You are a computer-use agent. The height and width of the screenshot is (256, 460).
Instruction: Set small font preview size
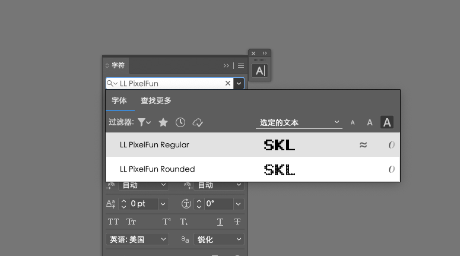(x=353, y=123)
